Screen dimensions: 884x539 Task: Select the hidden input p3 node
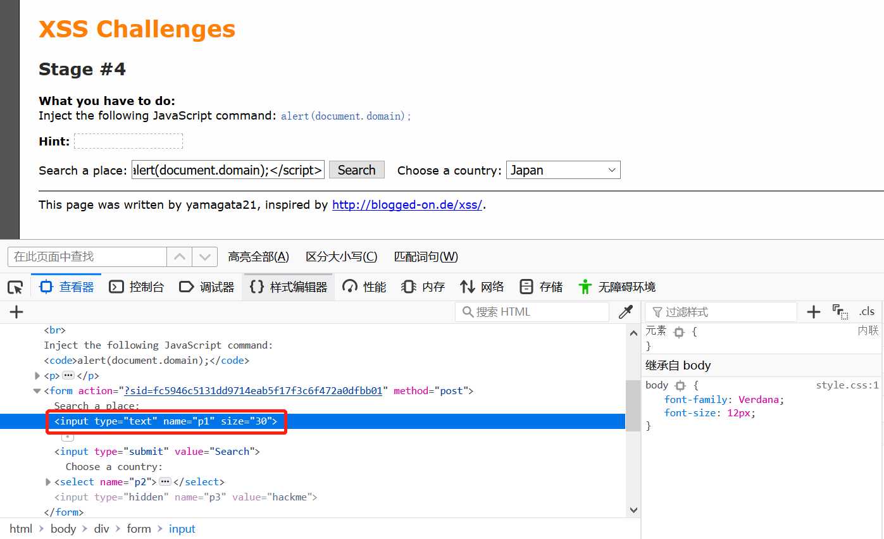(x=185, y=497)
